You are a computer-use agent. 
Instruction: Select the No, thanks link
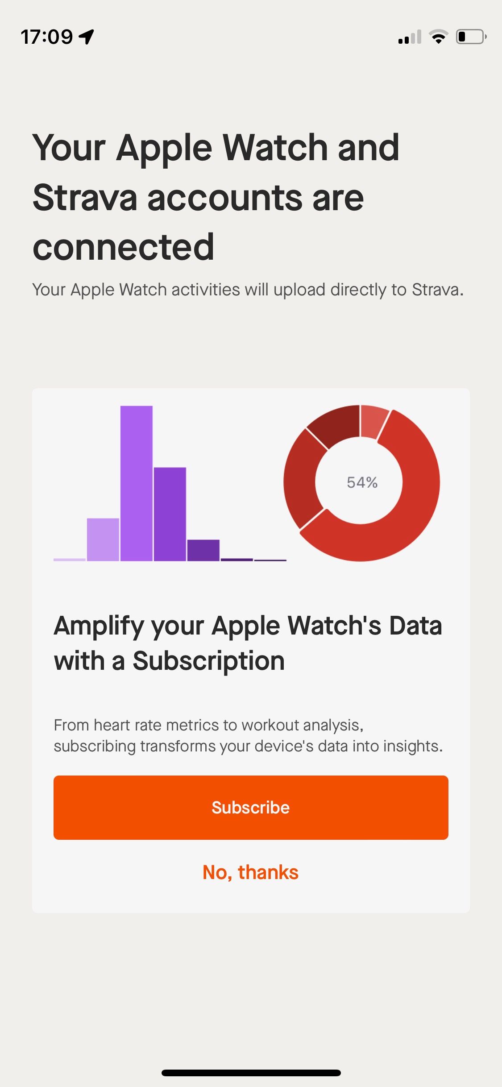[x=251, y=871]
